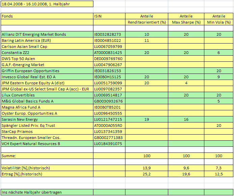Click ISIN cell 'AT0000A055R0'
The height and width of the screenshot is (196, 234).
(x=109, y=125)
